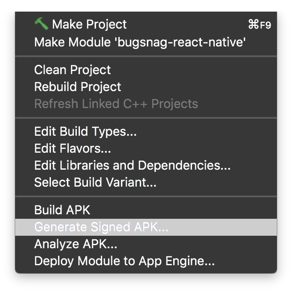Click the ⌘F9 shortcut hint
This screenshot has width=292, height=292.
(259, 25)
